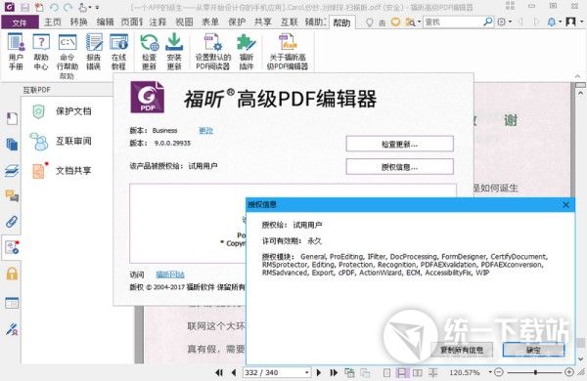Expand the page number dropdown
This screenshot has width=587, height=381.
(x=306, y=373)
